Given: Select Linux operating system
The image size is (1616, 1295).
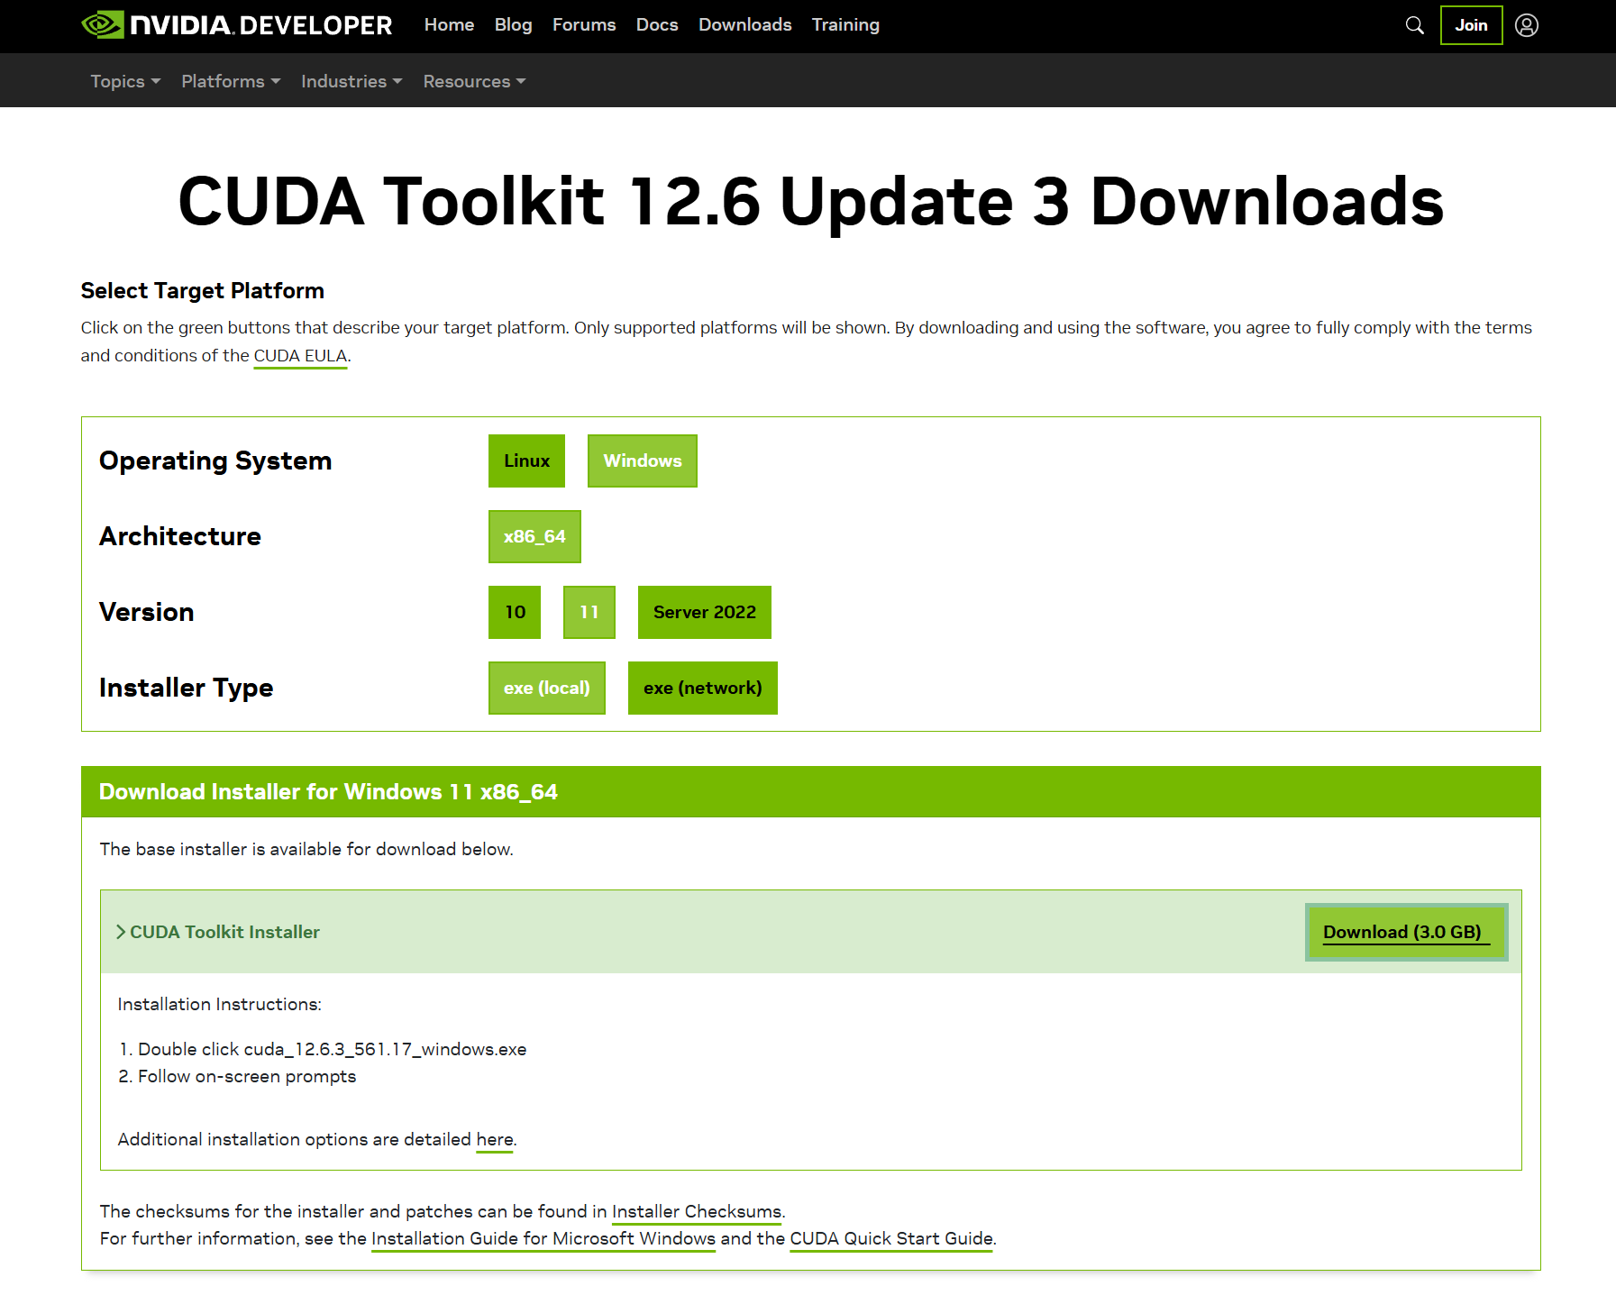Looking at the screenshot, I should 526,461.
